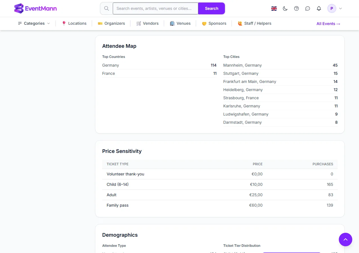Open Staff / Helpers
The height and width of the screenshot is (253, 359).
255,23
